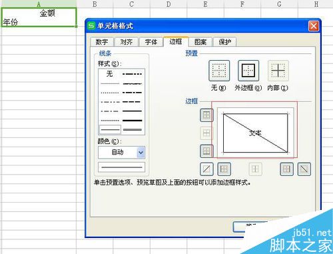This screenshot has width=333, height=254.
Task: Select column D header
Action: [168, 3]
